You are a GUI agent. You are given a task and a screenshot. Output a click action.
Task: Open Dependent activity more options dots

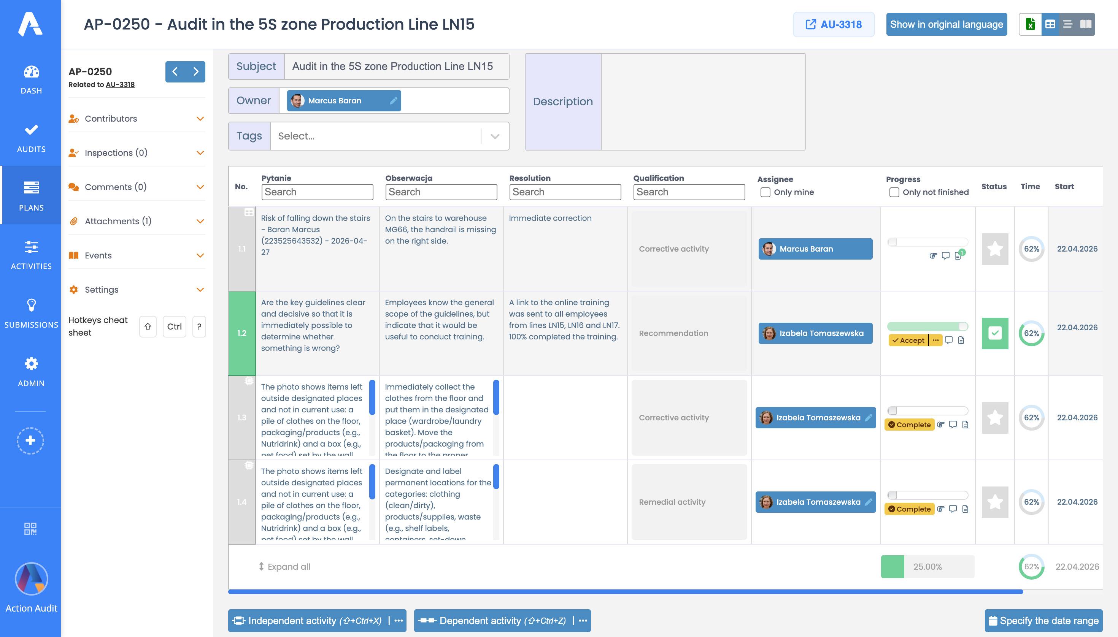583,620
